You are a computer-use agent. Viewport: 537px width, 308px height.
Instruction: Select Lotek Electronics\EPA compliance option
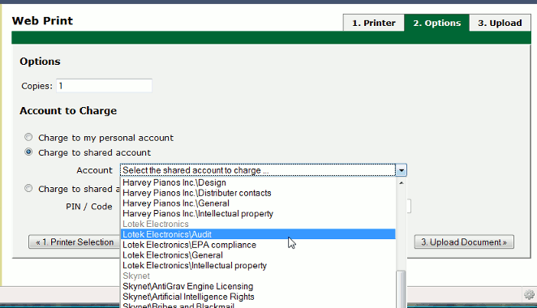click(x=258, y=245)
